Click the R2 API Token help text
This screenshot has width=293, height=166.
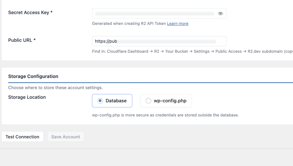tap(129, 24)
